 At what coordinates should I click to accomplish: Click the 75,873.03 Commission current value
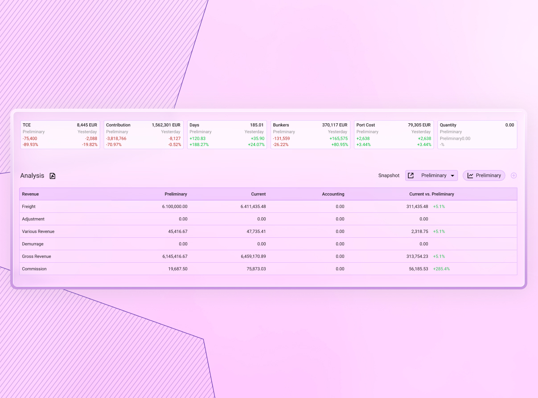[x=256, y=269]
